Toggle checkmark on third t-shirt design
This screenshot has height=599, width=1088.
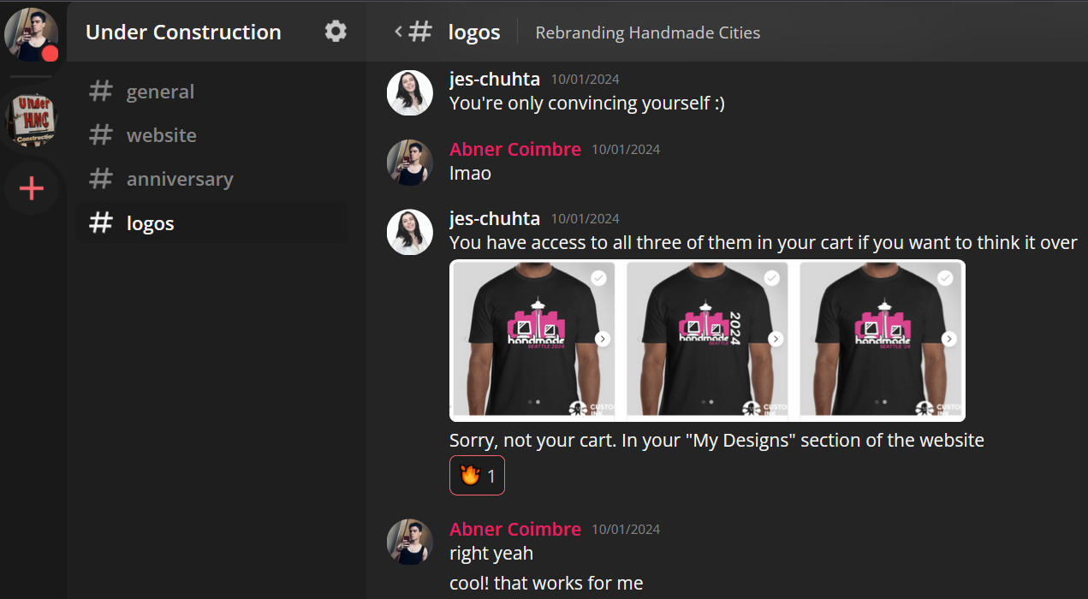[945, 278]
